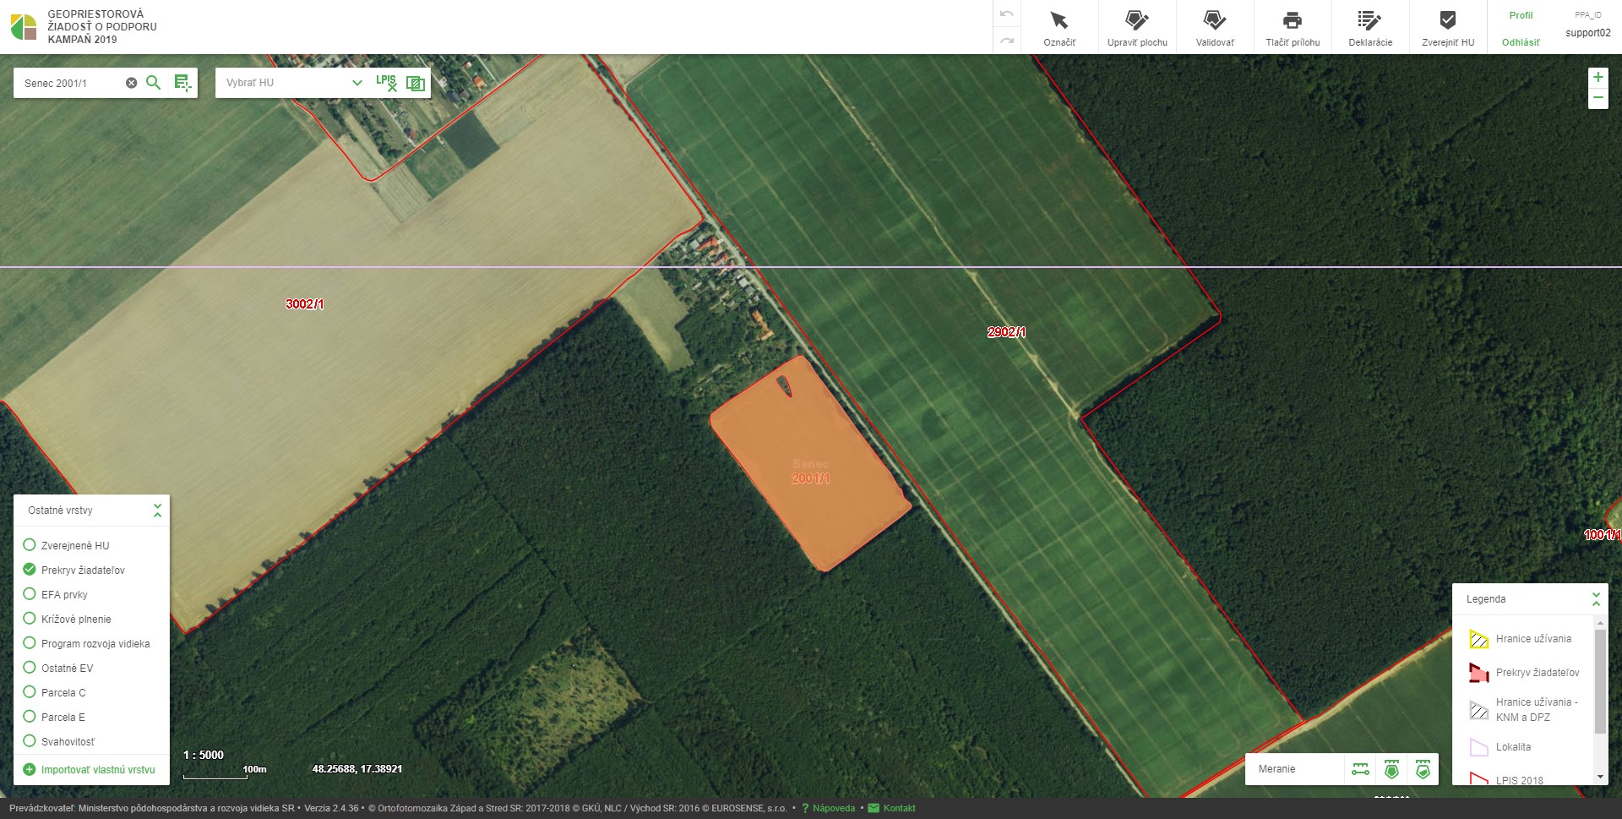This screenshot has height=819, width=1622.
Task: Click the Lokalita legend swatch
Action: [1478, 747]
